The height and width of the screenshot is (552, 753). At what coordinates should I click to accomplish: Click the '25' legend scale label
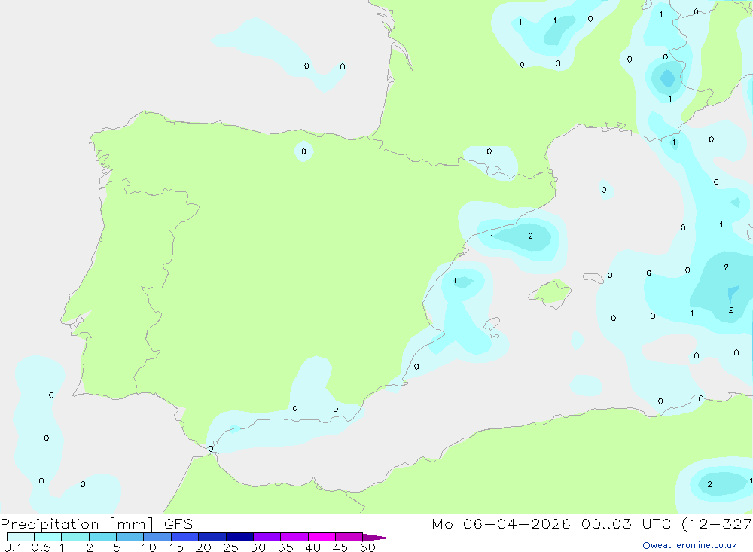231,547
